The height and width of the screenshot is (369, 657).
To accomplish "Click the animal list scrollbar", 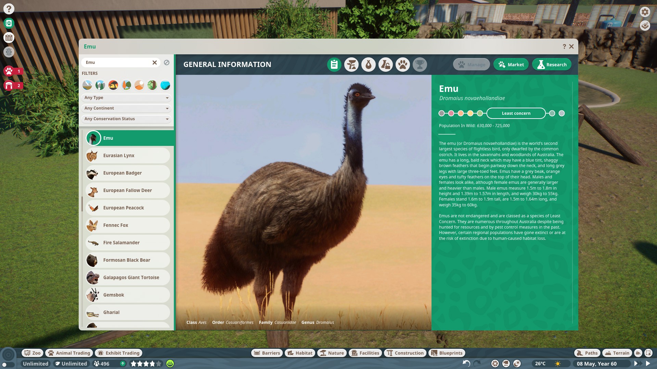I will 82,204.
